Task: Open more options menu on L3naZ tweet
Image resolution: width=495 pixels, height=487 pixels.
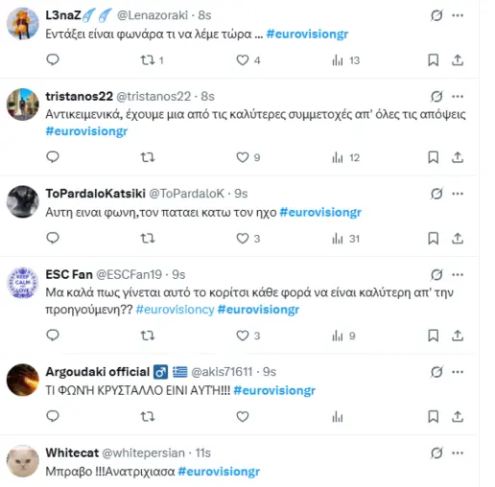Action: click(x=458, y=15)
